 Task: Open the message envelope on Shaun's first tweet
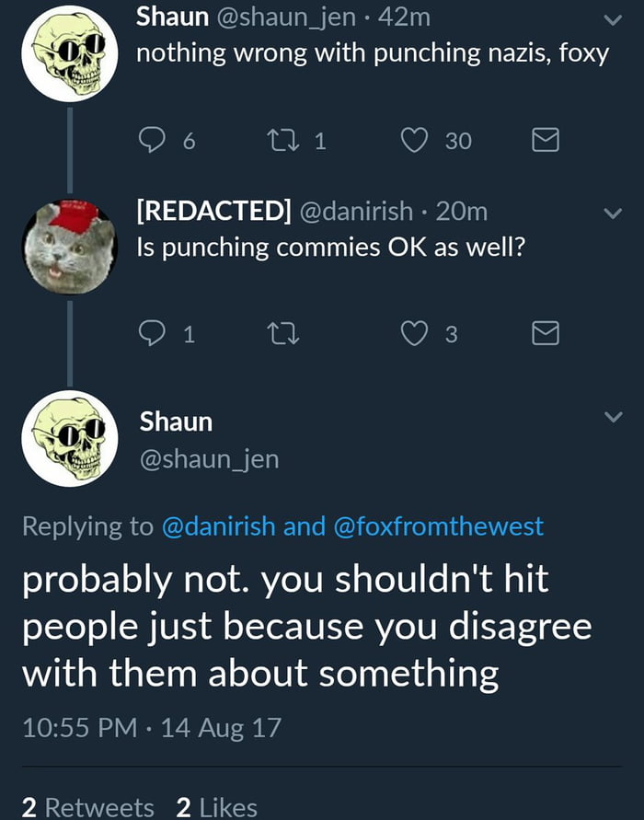(546, 140)
